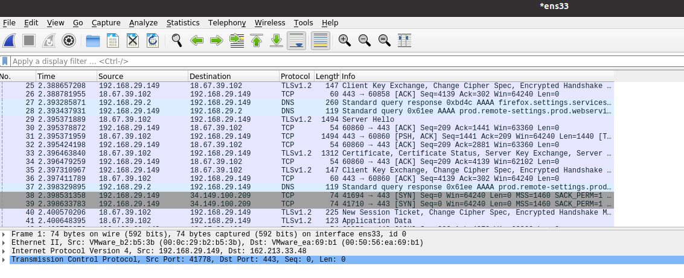Expand the Transmission Control Protocol row

point(5,259)
